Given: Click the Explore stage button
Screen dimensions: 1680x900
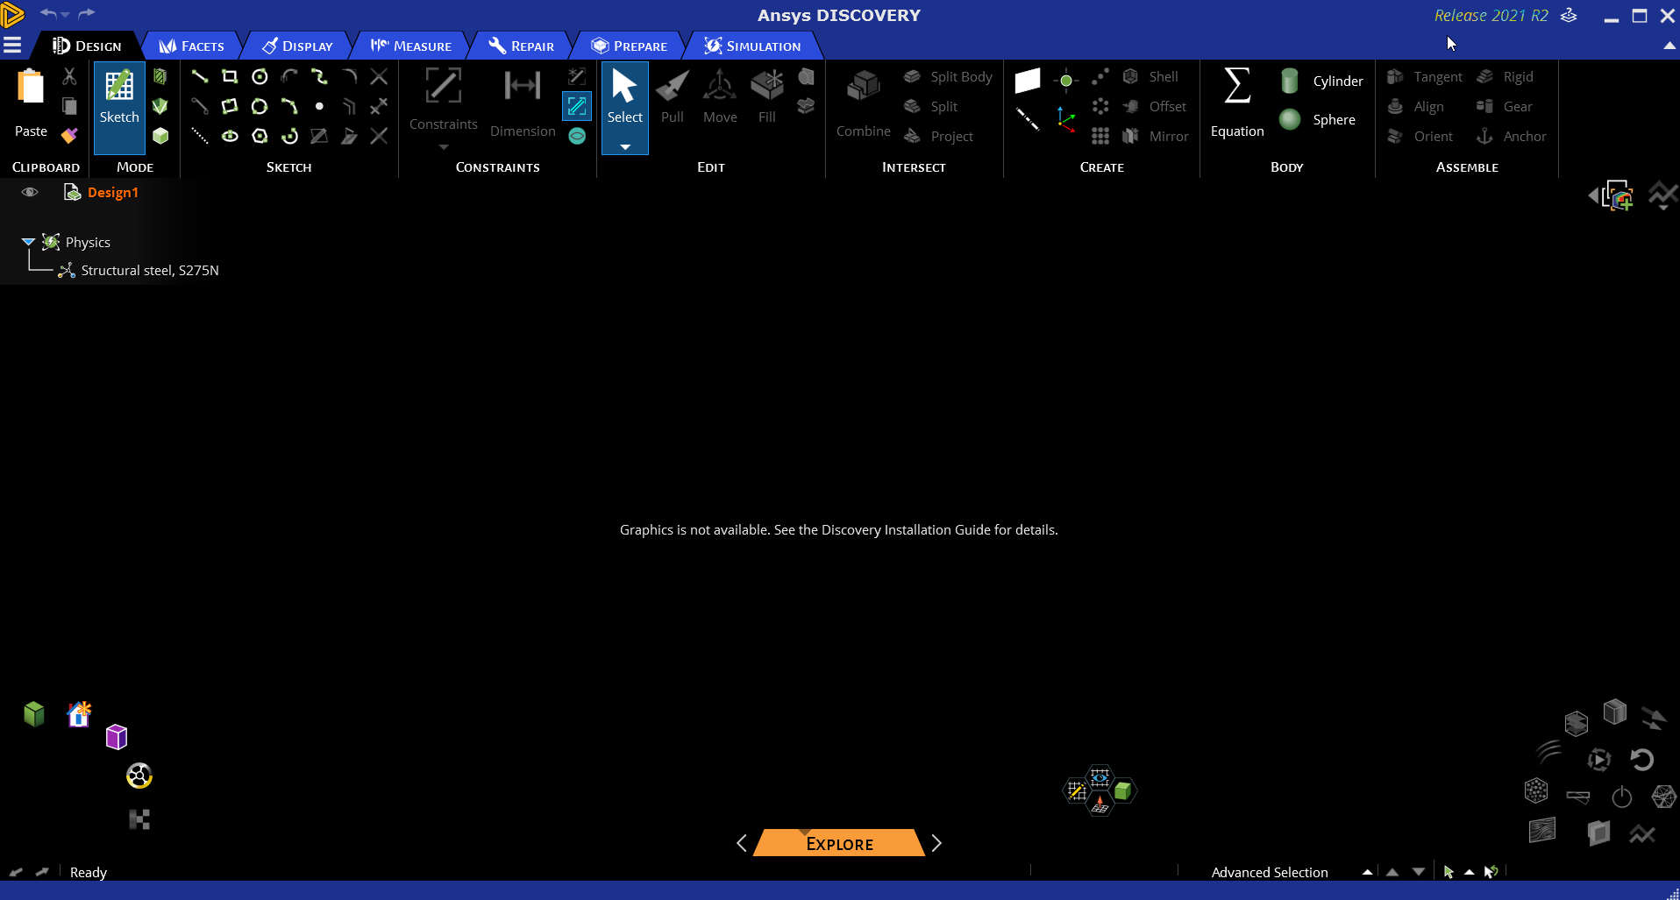Looking at the screenshot, I should tap(839, 843).
